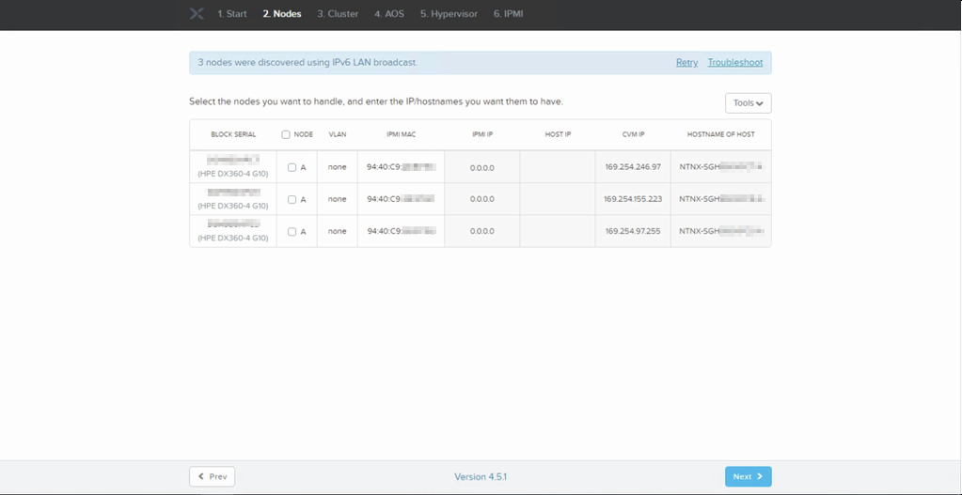Switch to the 3. Cluster step
Image resolution: width=962 pixels, height=495 pixels.
pos(338,13)
